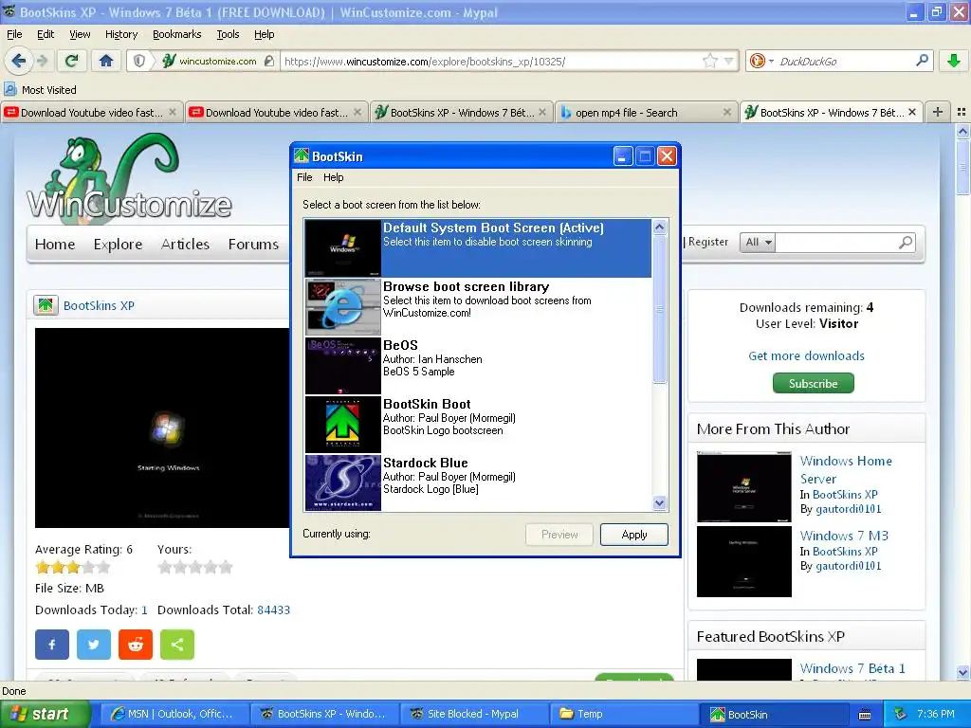Viewport: 971px width, 728px height.
Task: Switch to Temp folder in taskbar
Action: tap(622, 714)
